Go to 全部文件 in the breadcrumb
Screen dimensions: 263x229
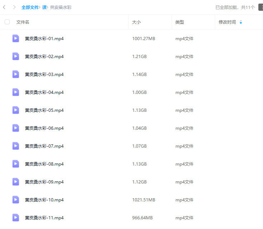click(x=30, y=7)
